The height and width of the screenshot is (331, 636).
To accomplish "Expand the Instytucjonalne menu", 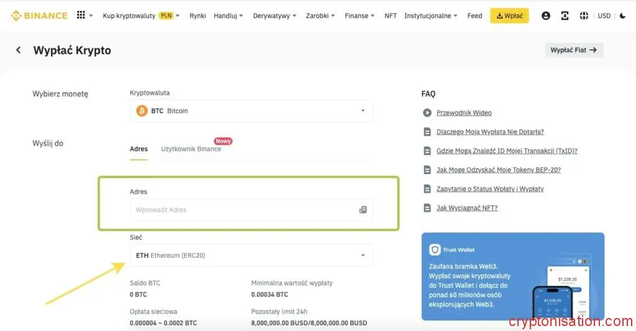I will click(x=431, y=15).
